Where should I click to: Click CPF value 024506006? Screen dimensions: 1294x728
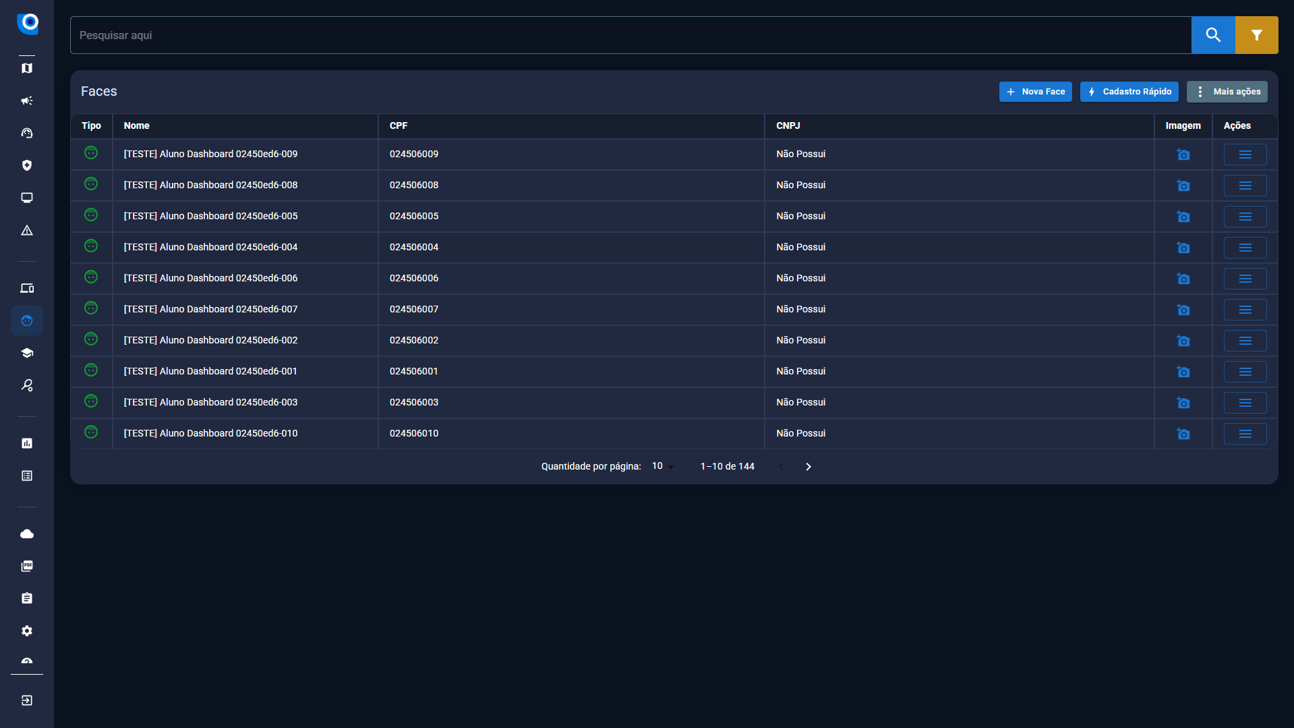tap(414, 278)
